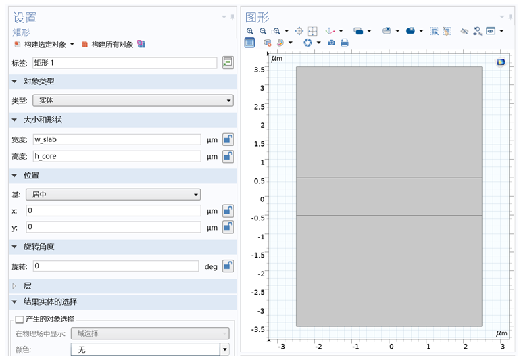Toggle the lock for the y position
This screenshot has width=519, height=363.
pos(228,227)
